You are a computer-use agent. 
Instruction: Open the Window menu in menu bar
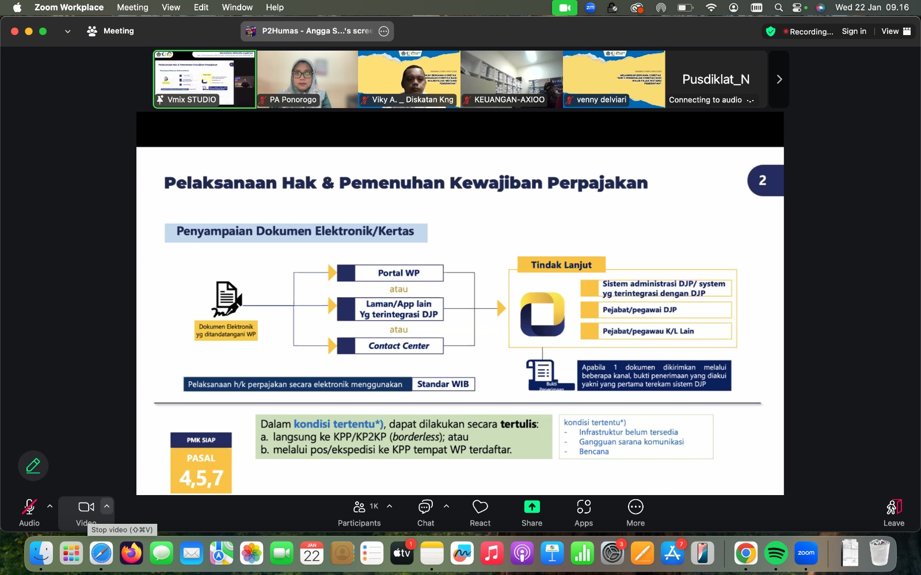pyautogui.click(x=237, y=7)
